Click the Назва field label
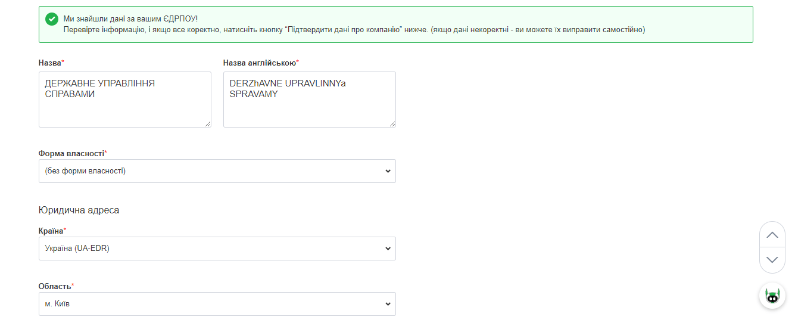 click(x=50, y=63)
